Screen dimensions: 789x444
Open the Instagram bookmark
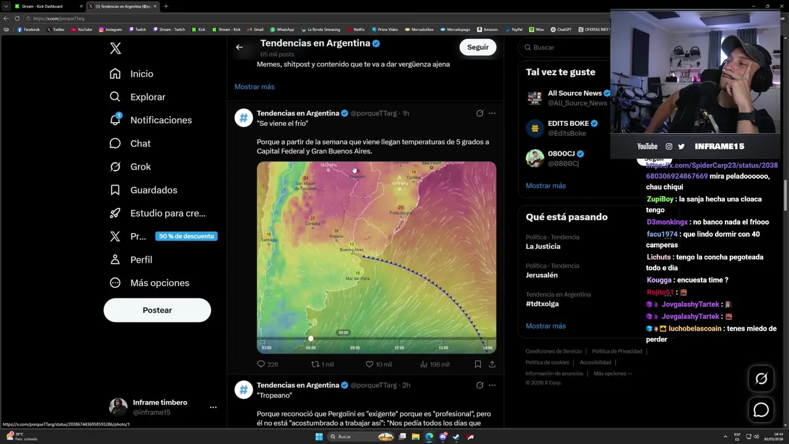pos(110,30)
